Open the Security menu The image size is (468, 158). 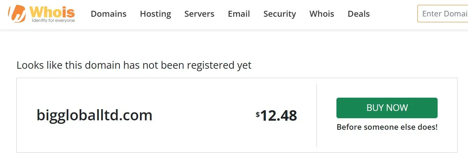coord(280,14)
